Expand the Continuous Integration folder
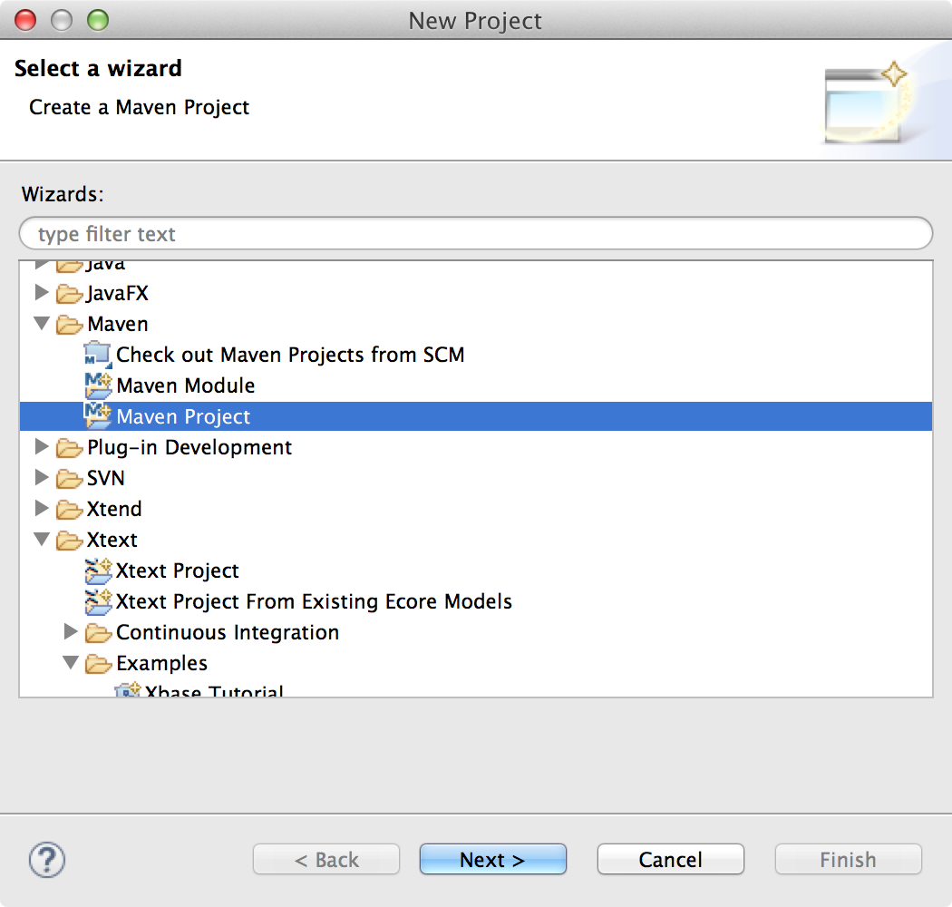952x907 pixels. tap(71, 632)
